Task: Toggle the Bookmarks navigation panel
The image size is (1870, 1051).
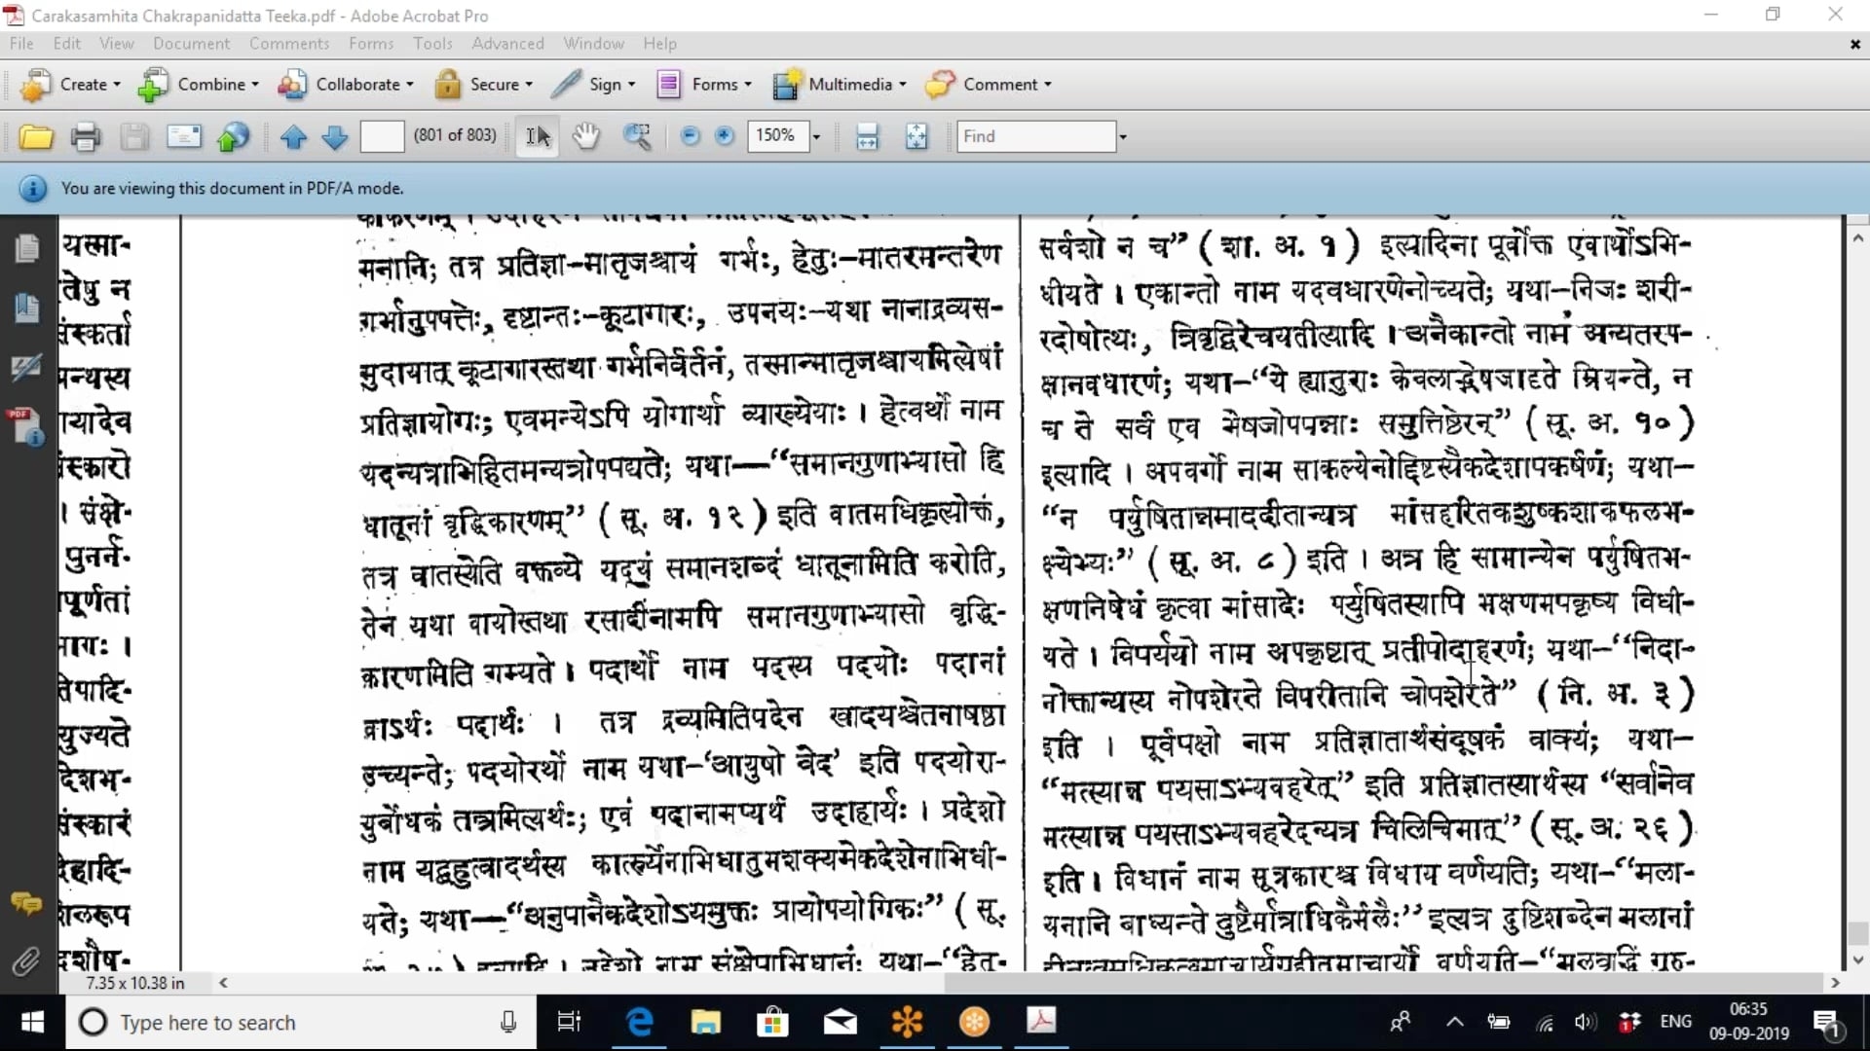Action: tap(26, 308)
